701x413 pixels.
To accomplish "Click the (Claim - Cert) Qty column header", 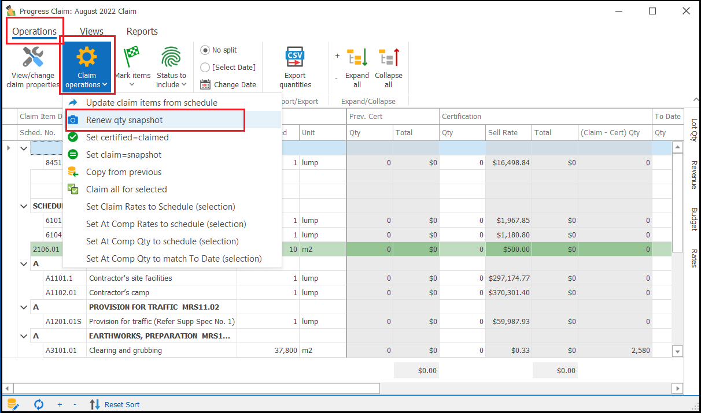I will 614,133.
